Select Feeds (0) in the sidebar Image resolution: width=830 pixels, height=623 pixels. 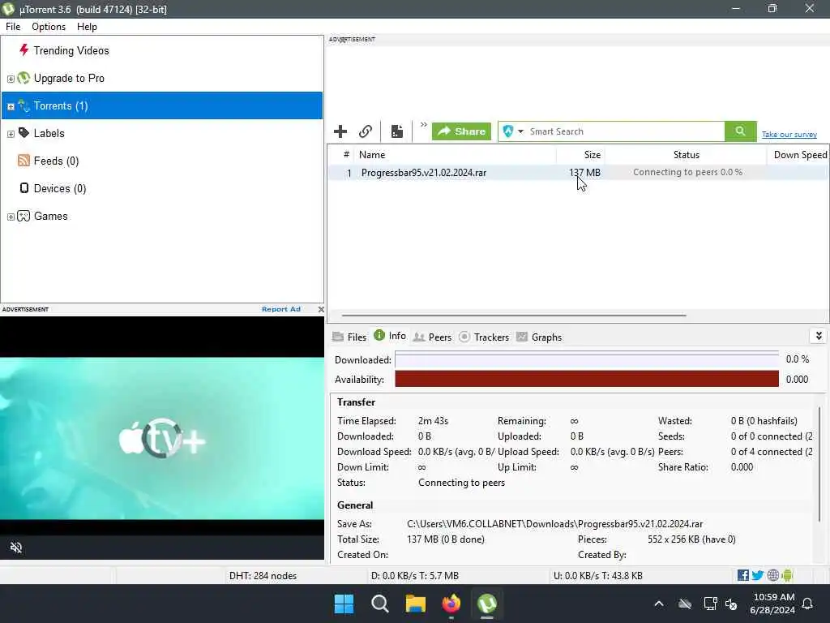[56, 161]
